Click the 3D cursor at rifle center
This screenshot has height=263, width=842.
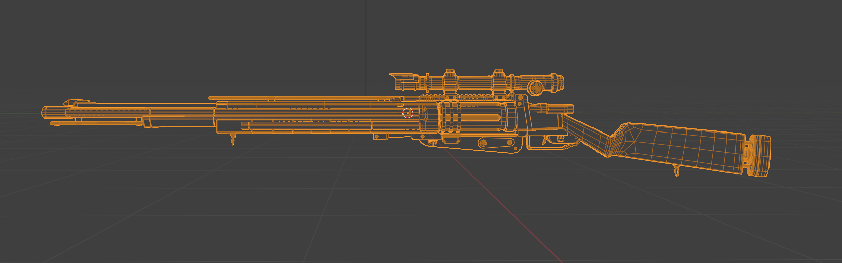[408, 113]
